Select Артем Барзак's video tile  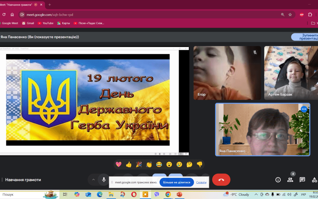coord(291,73)
